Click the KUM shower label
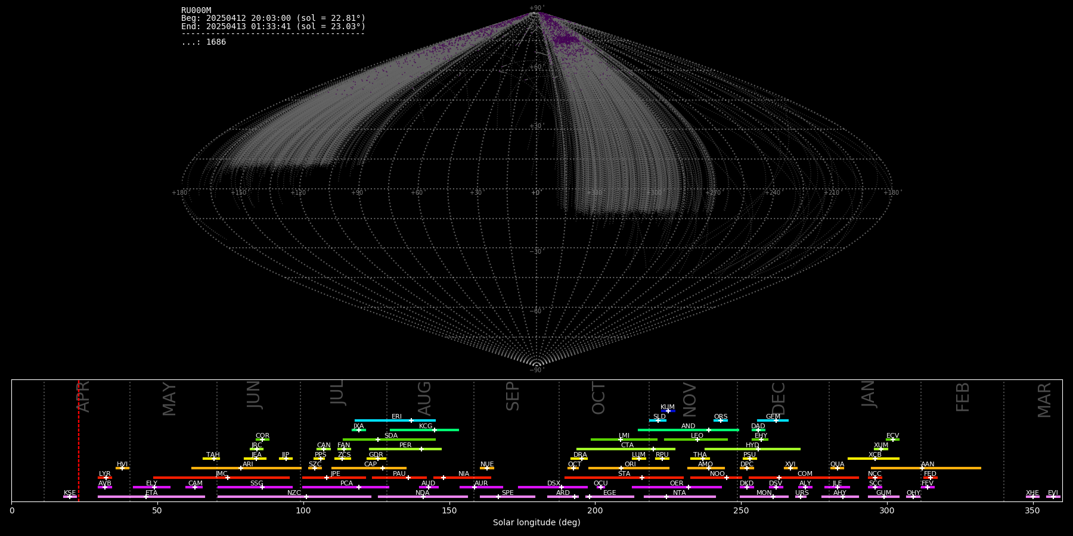The width and height of the screenshot is (1073, 536). (x=668, y=407)
